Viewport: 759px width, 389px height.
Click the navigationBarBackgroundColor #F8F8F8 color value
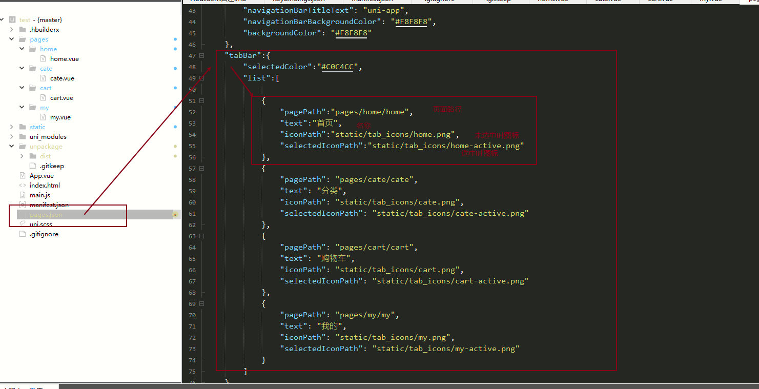411,22
